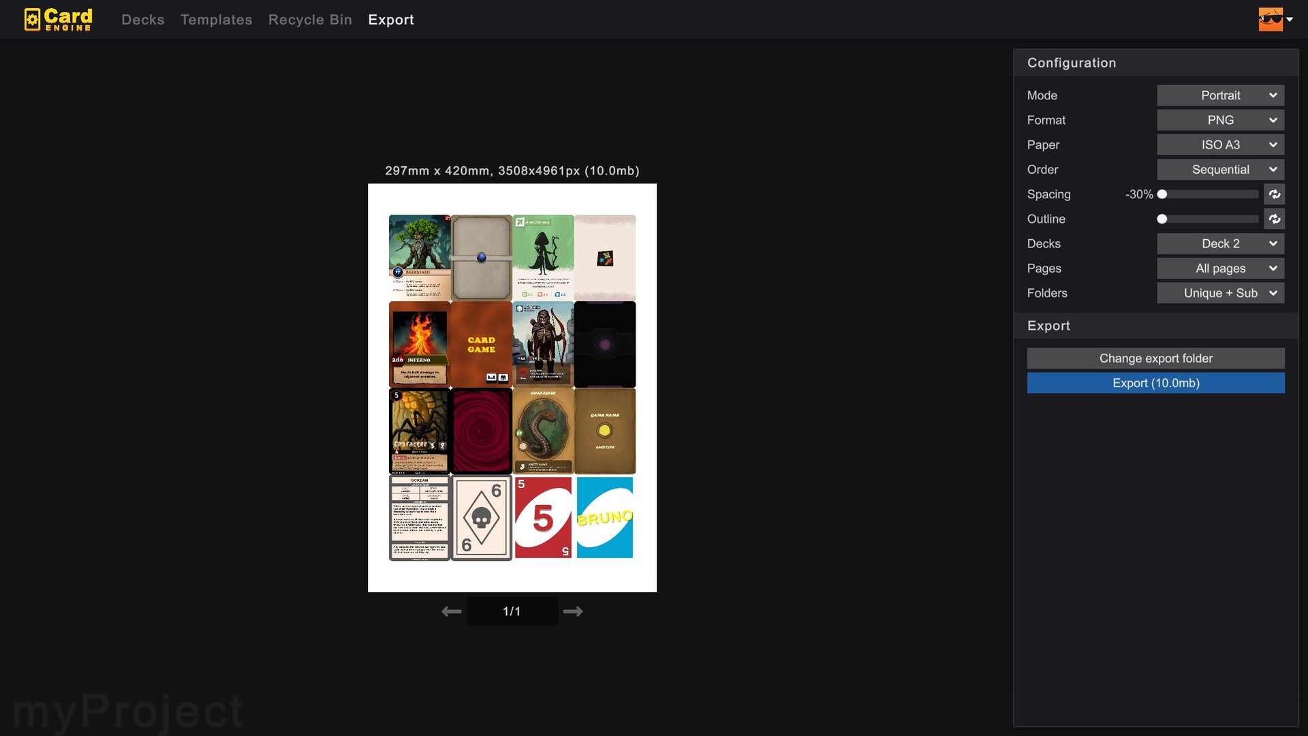The height and width of the screenshot is (736, 1308).
Task: Open the Paper dropdown set to ISO A3
Action: 1220,144
